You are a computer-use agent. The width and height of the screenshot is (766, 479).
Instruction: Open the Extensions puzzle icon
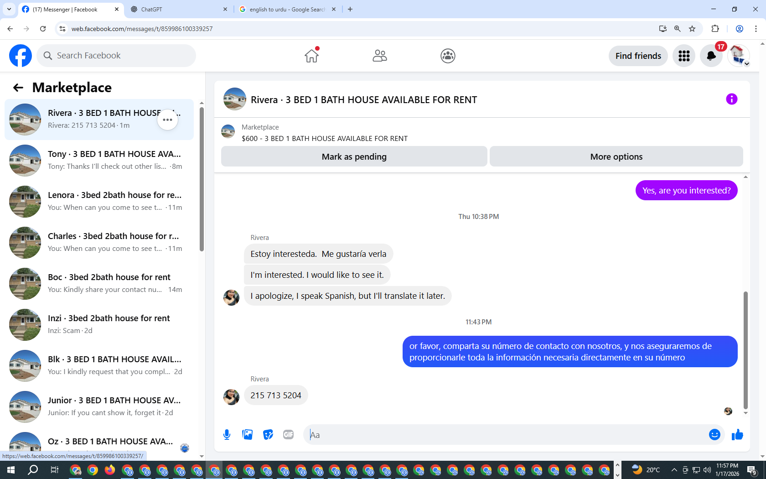pos(715,29)
